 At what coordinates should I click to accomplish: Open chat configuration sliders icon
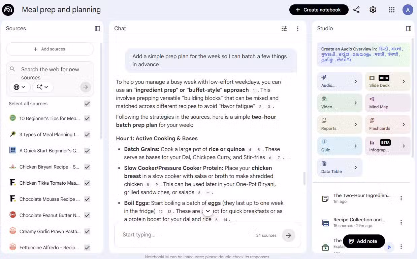(284, 29)
